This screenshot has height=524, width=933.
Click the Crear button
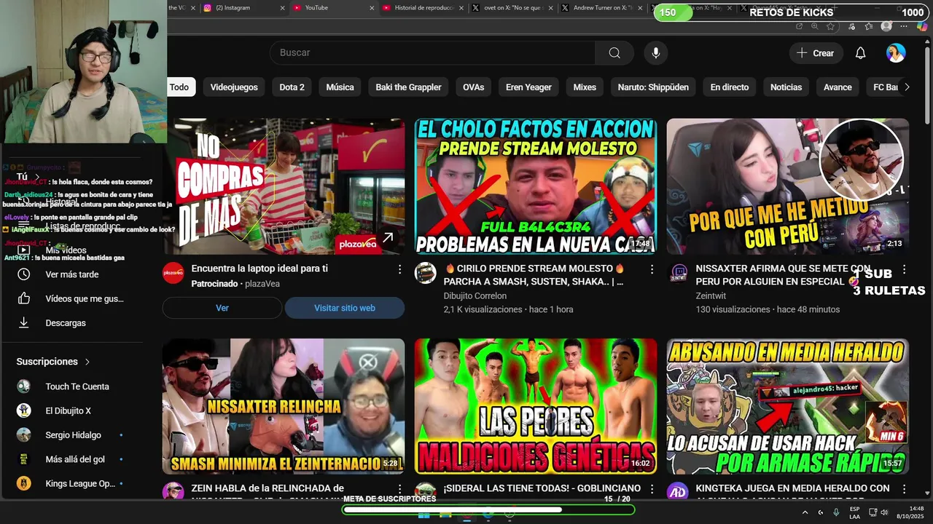[x=816, y=53]
